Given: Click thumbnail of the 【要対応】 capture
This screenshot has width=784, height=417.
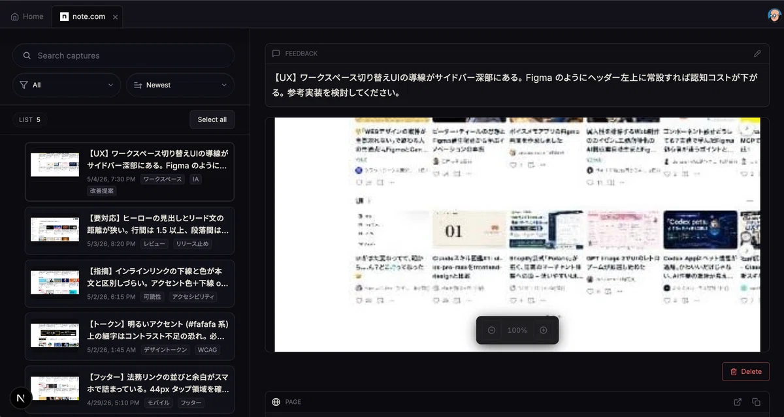Looking at the screenshot, I should coord(55,230).
